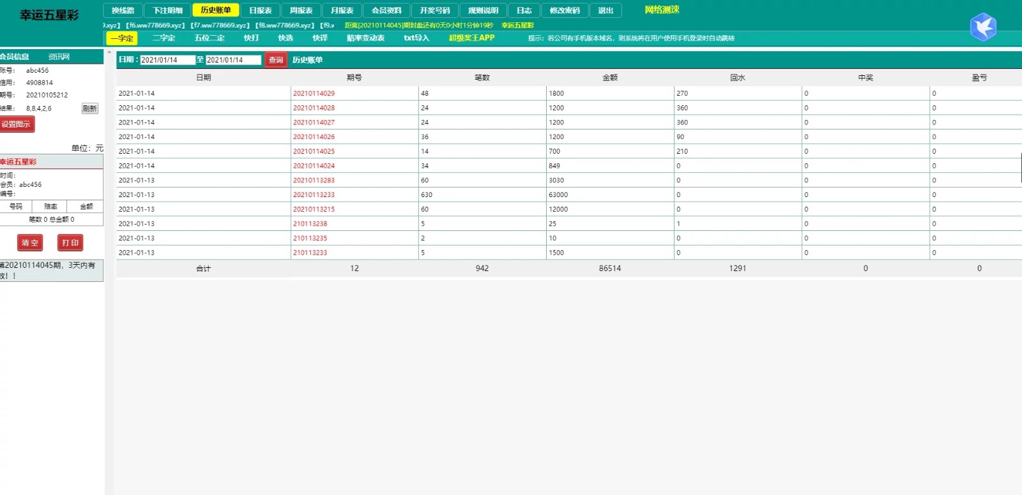The height and width of the screenshot is (495, 1022).
Task: Open the 历史账单 tab
Action: [x=215, y=10]
